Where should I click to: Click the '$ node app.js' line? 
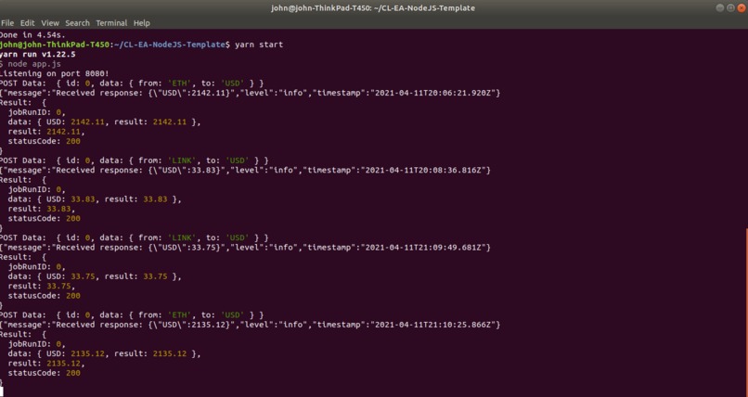pyautogui.click(x=31, y=64)
